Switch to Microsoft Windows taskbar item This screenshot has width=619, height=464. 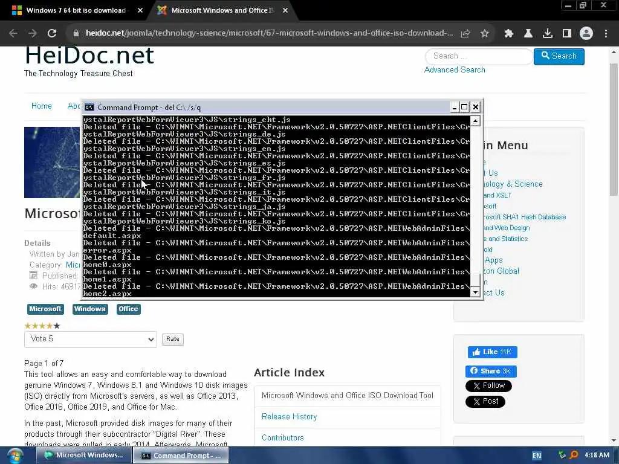(84, 456)
